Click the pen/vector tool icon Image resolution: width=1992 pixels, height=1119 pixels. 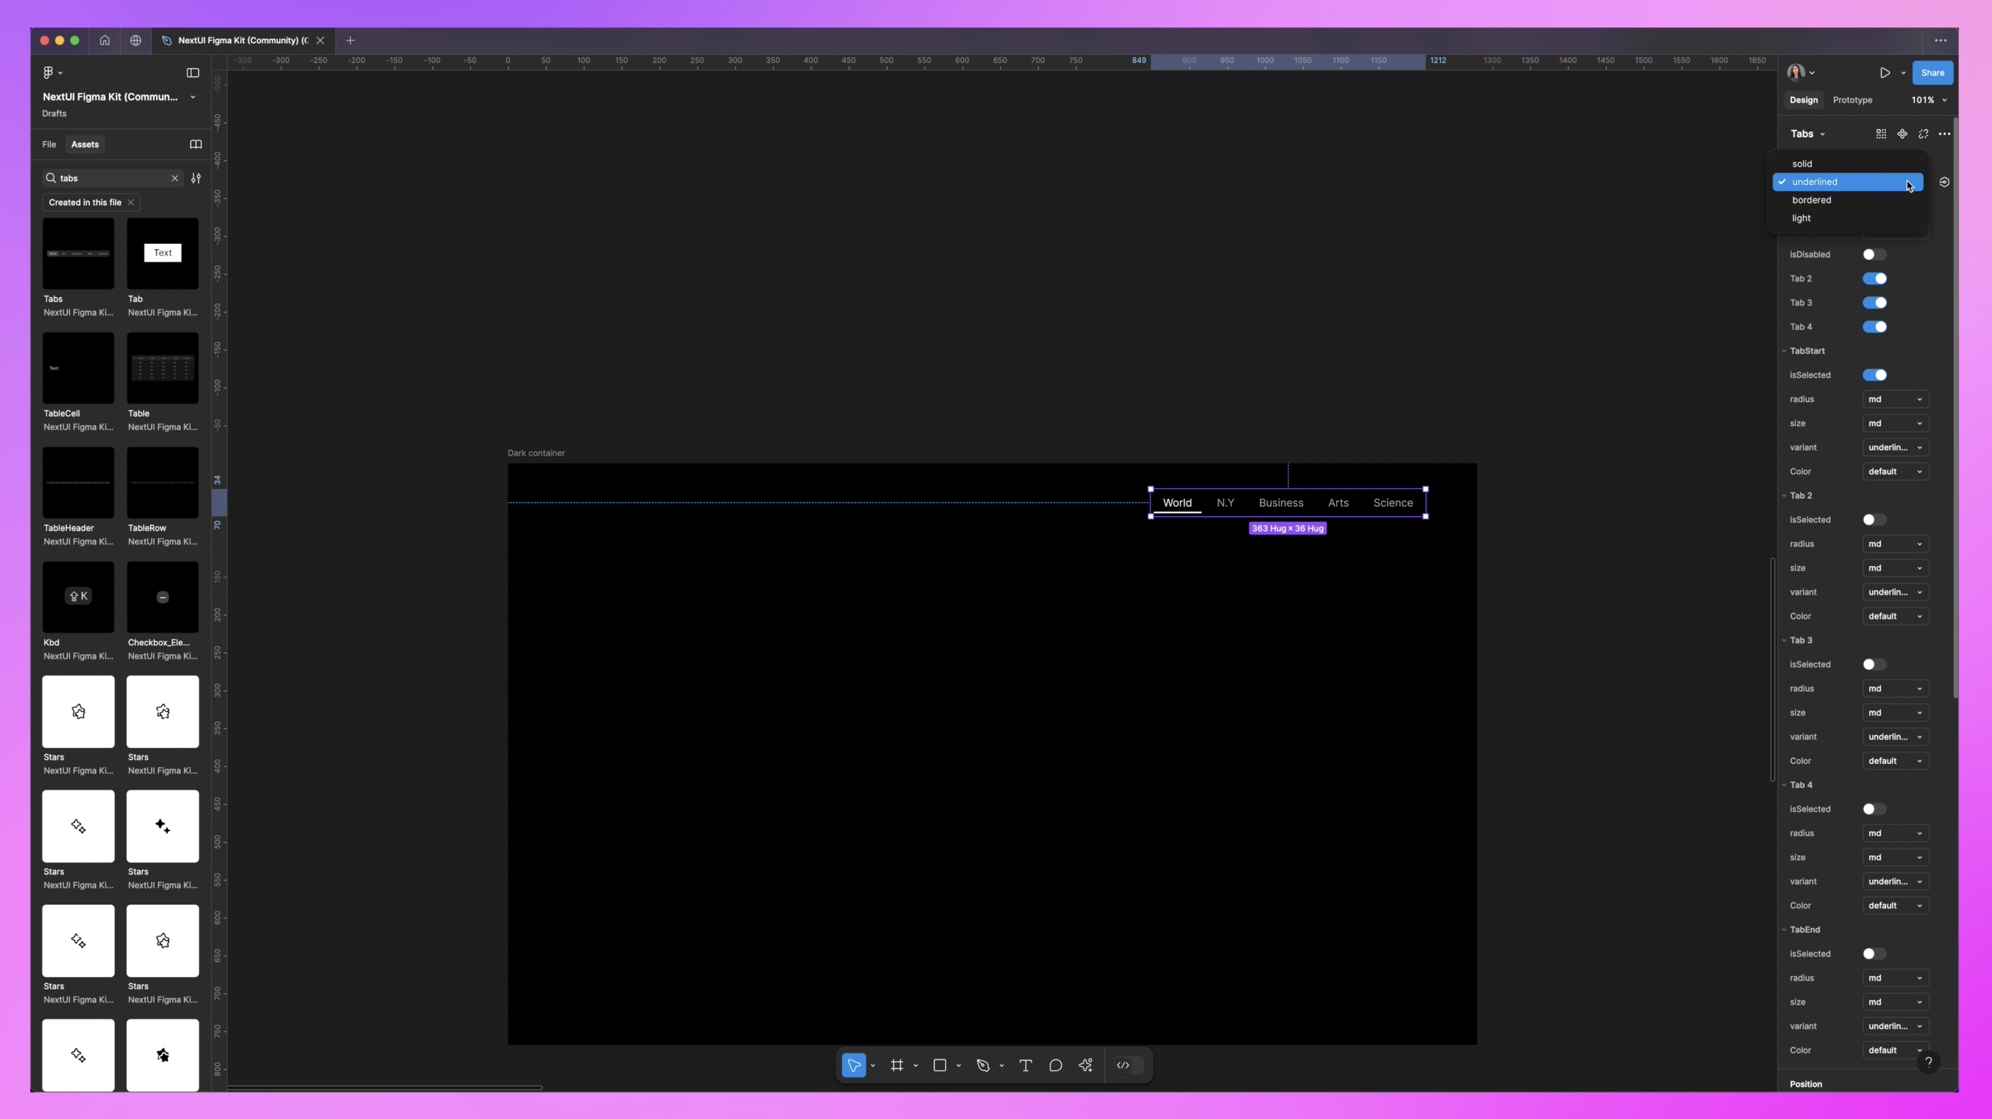[x=982, y=1065]
